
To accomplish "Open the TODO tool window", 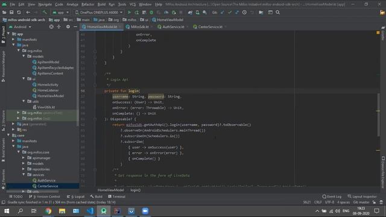I will pyautogui.click(x=16, y=197).
